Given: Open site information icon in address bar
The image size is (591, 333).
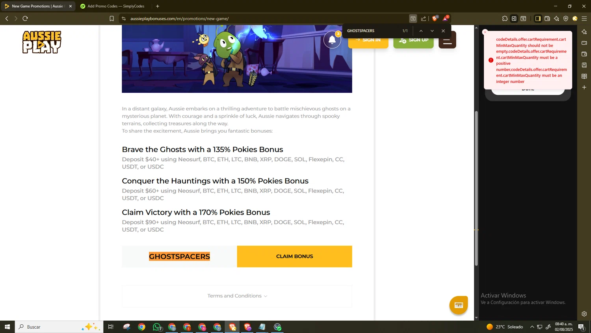Looking at the screenshot, I should [x=124, y=19].
